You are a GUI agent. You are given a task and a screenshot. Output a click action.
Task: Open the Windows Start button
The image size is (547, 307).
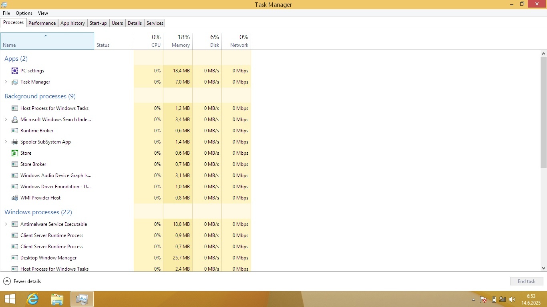(x=10, y=299)
